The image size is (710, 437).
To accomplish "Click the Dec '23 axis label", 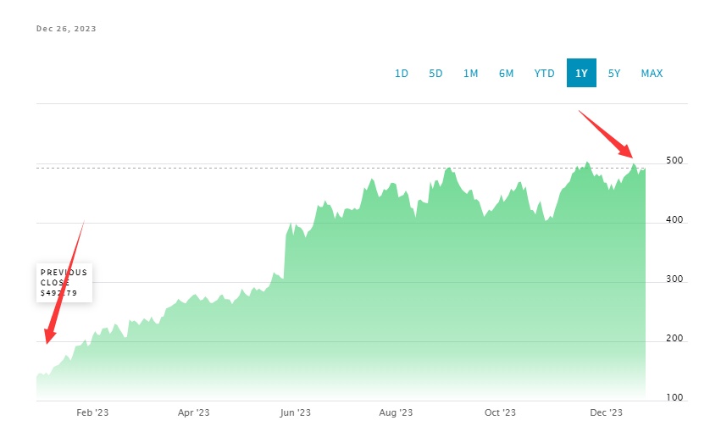I will click(x=606, y=413).
